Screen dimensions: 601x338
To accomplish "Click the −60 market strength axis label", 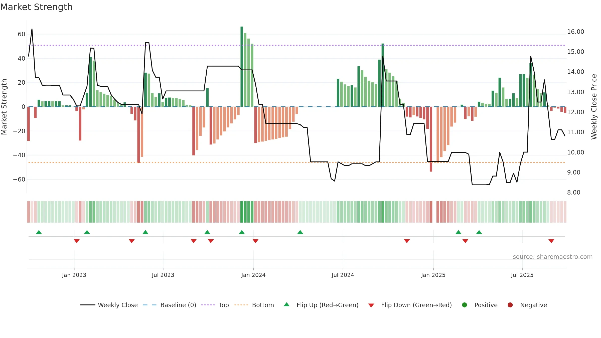I will 19,179.
